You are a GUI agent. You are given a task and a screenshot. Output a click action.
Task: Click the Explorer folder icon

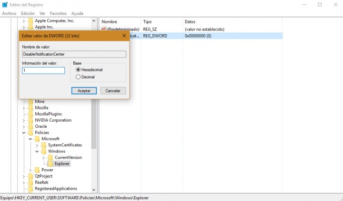pos(50,163)
